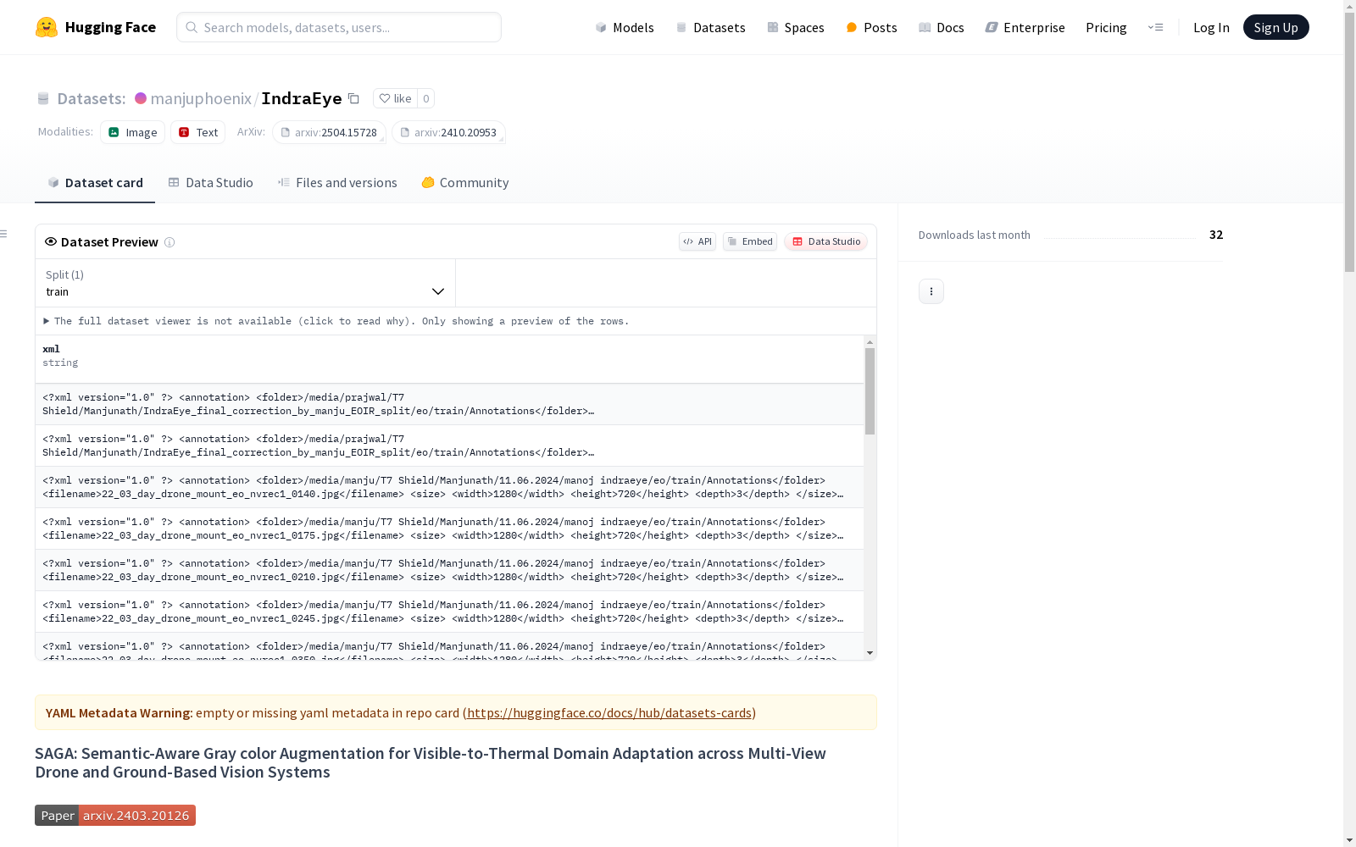Filter by Text modality tag
Screen dimensions: 1356x847
[x=198, y=132]
